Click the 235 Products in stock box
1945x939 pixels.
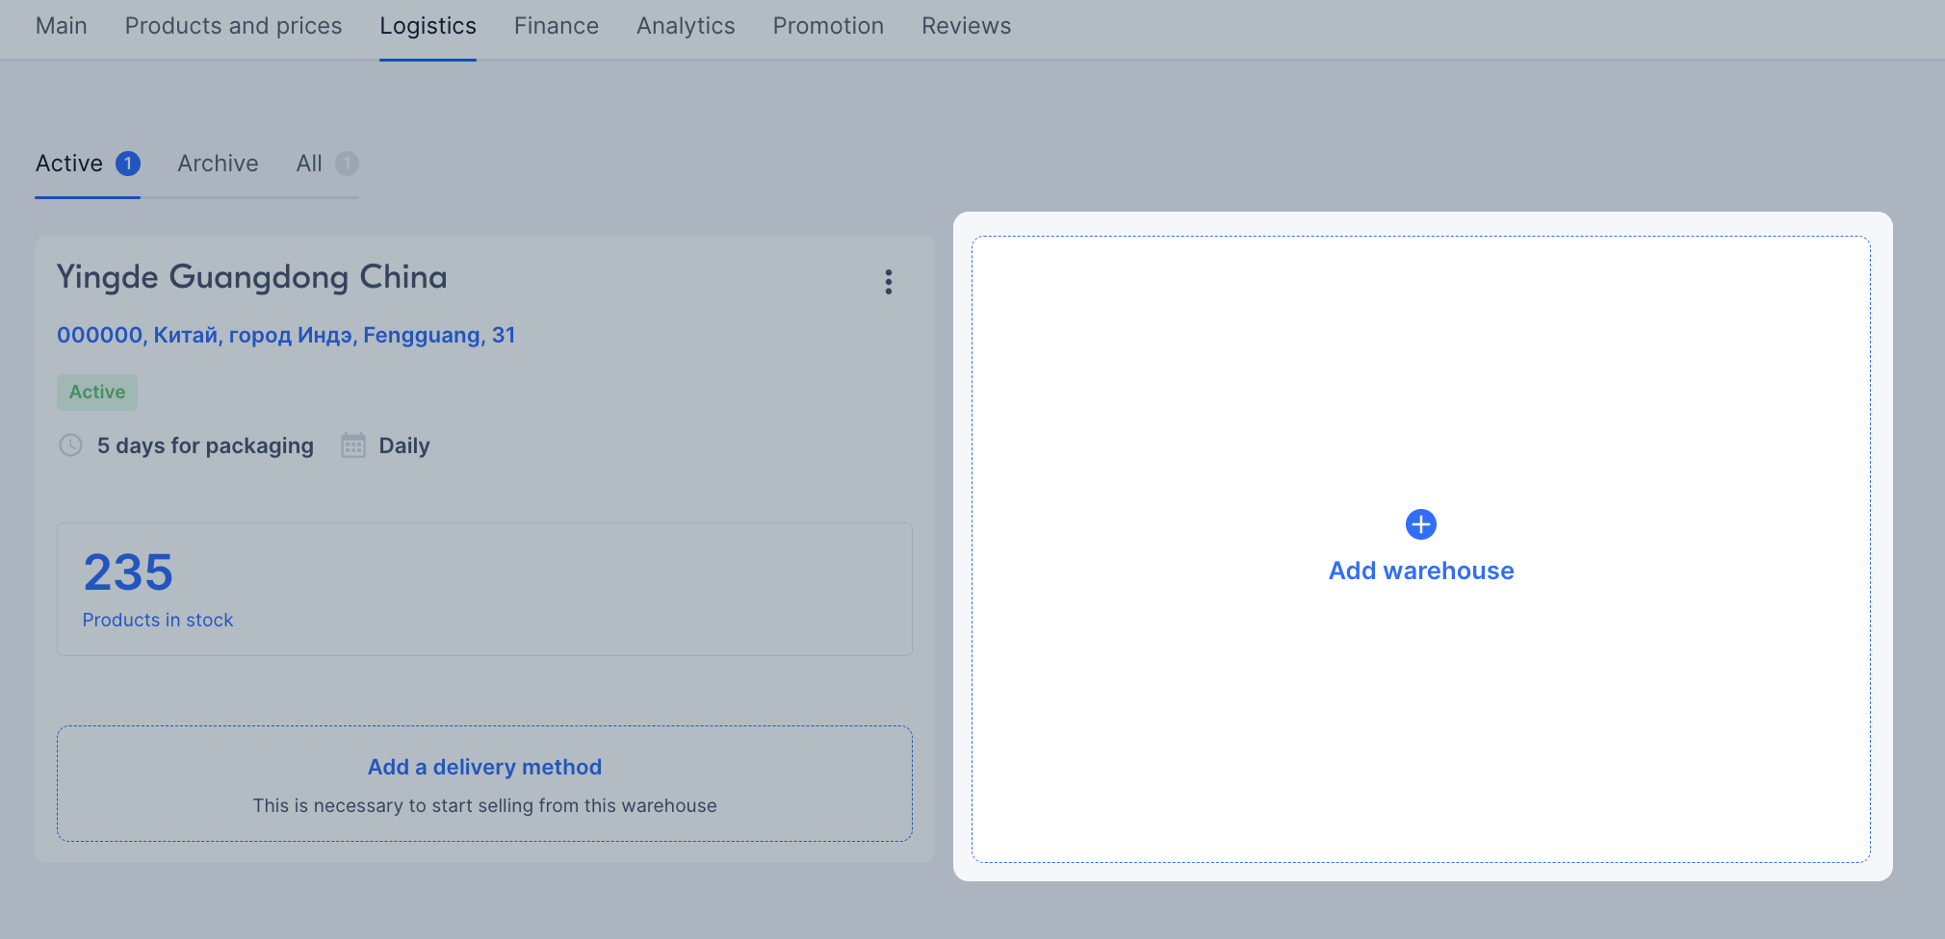click(484, 589)
